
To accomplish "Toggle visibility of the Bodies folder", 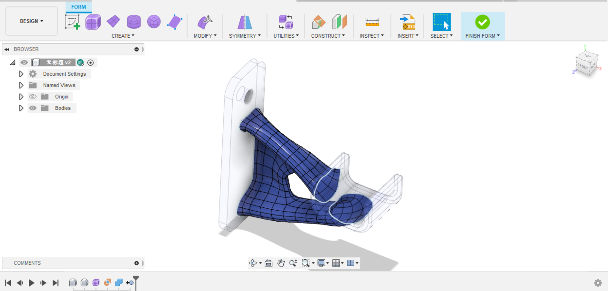I will coord(33,108).
